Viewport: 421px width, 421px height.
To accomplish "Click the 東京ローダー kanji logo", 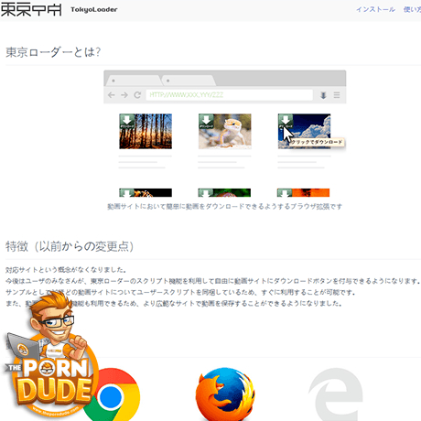I will pos(31,9).
